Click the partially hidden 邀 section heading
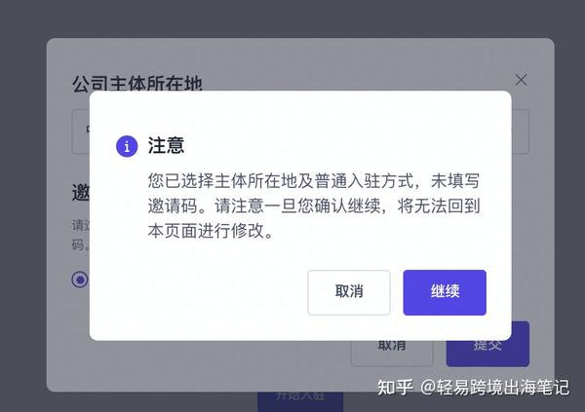The image size is (585, 412). [81, 193]
